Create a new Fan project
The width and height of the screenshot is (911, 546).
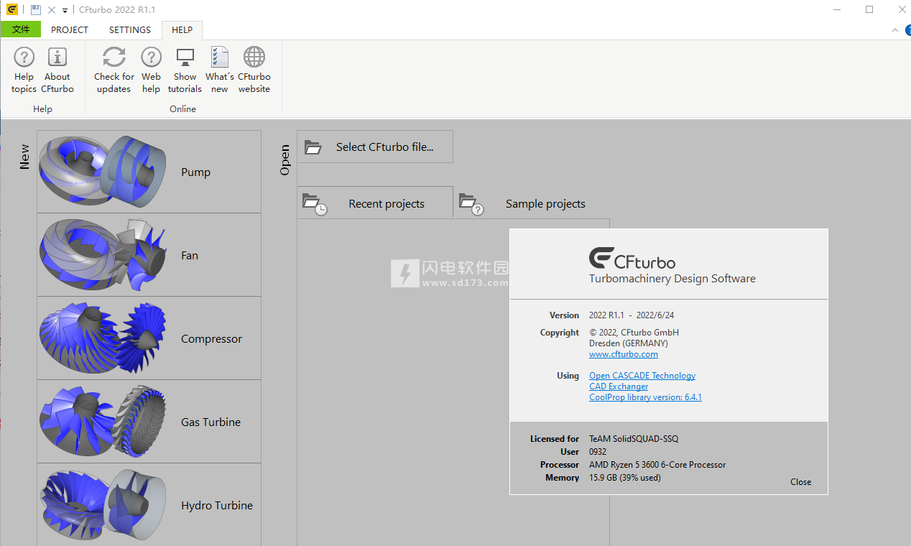[149, 255]
